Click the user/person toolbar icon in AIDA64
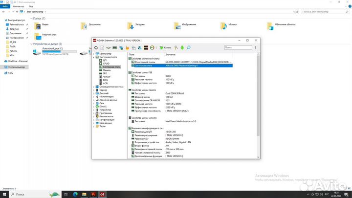Viewport: 352px width, 198px height. click(x=140, y=47)
